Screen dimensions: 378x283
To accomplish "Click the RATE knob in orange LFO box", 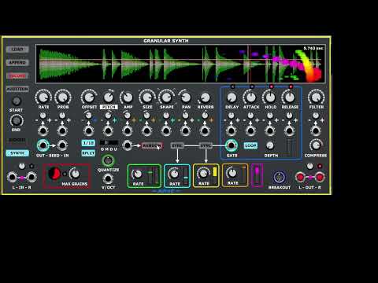I will (x=232, y=173).
